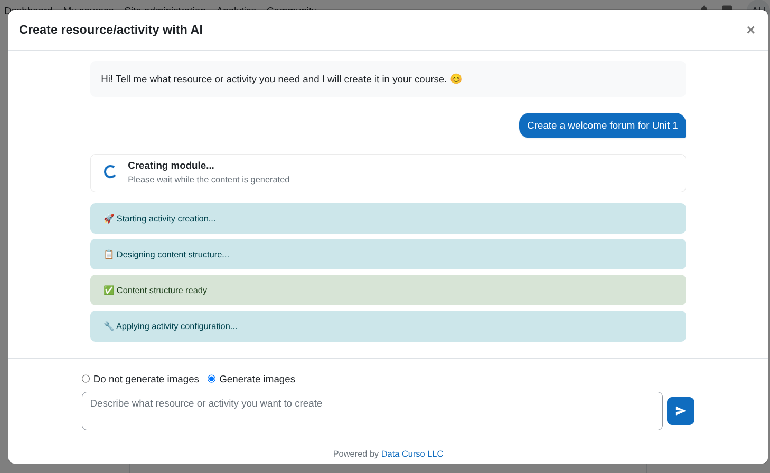Select the Generate images option
The image size is (770, 473).
click(x=211, y=379)
